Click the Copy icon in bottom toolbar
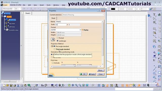This screenshot has width=162, height=91. [22, 85]
